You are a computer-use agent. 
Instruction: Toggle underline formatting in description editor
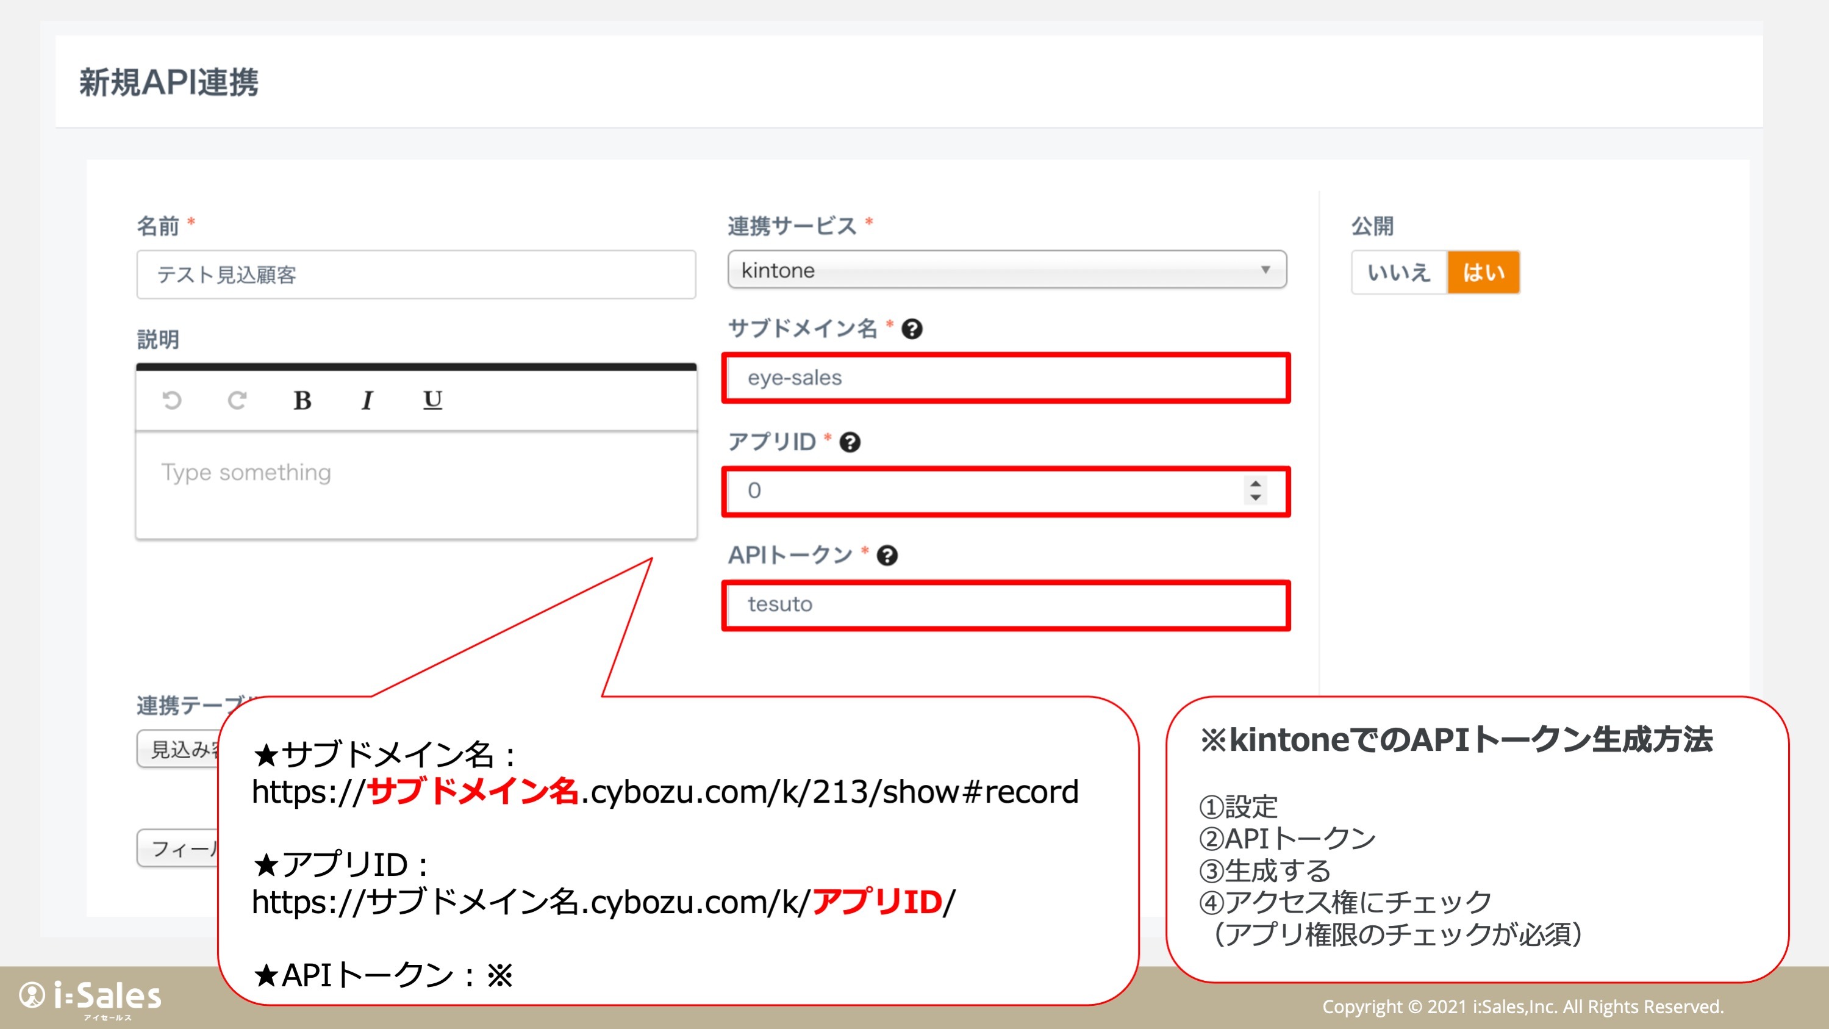click(432, 400)
